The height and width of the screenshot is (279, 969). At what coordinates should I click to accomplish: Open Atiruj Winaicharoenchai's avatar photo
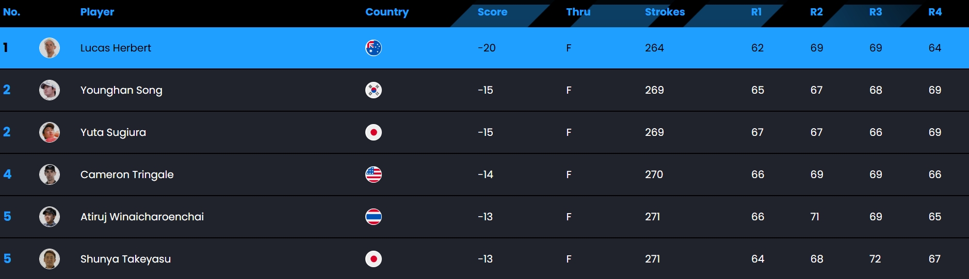click(50, 217)
